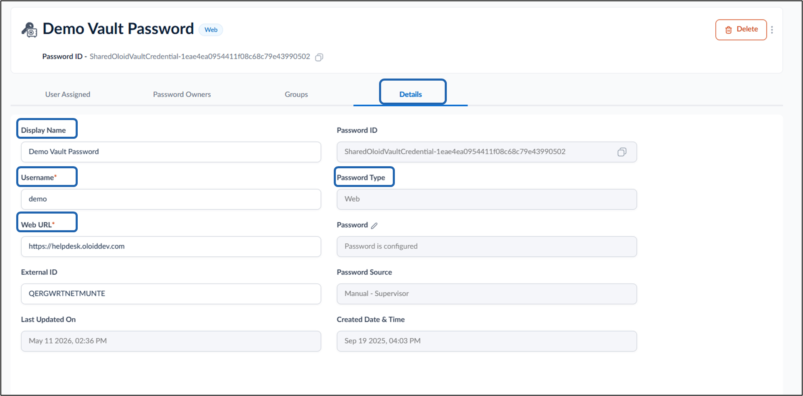
Task: Click the 'External ID' label
Action: pos(39,272)
